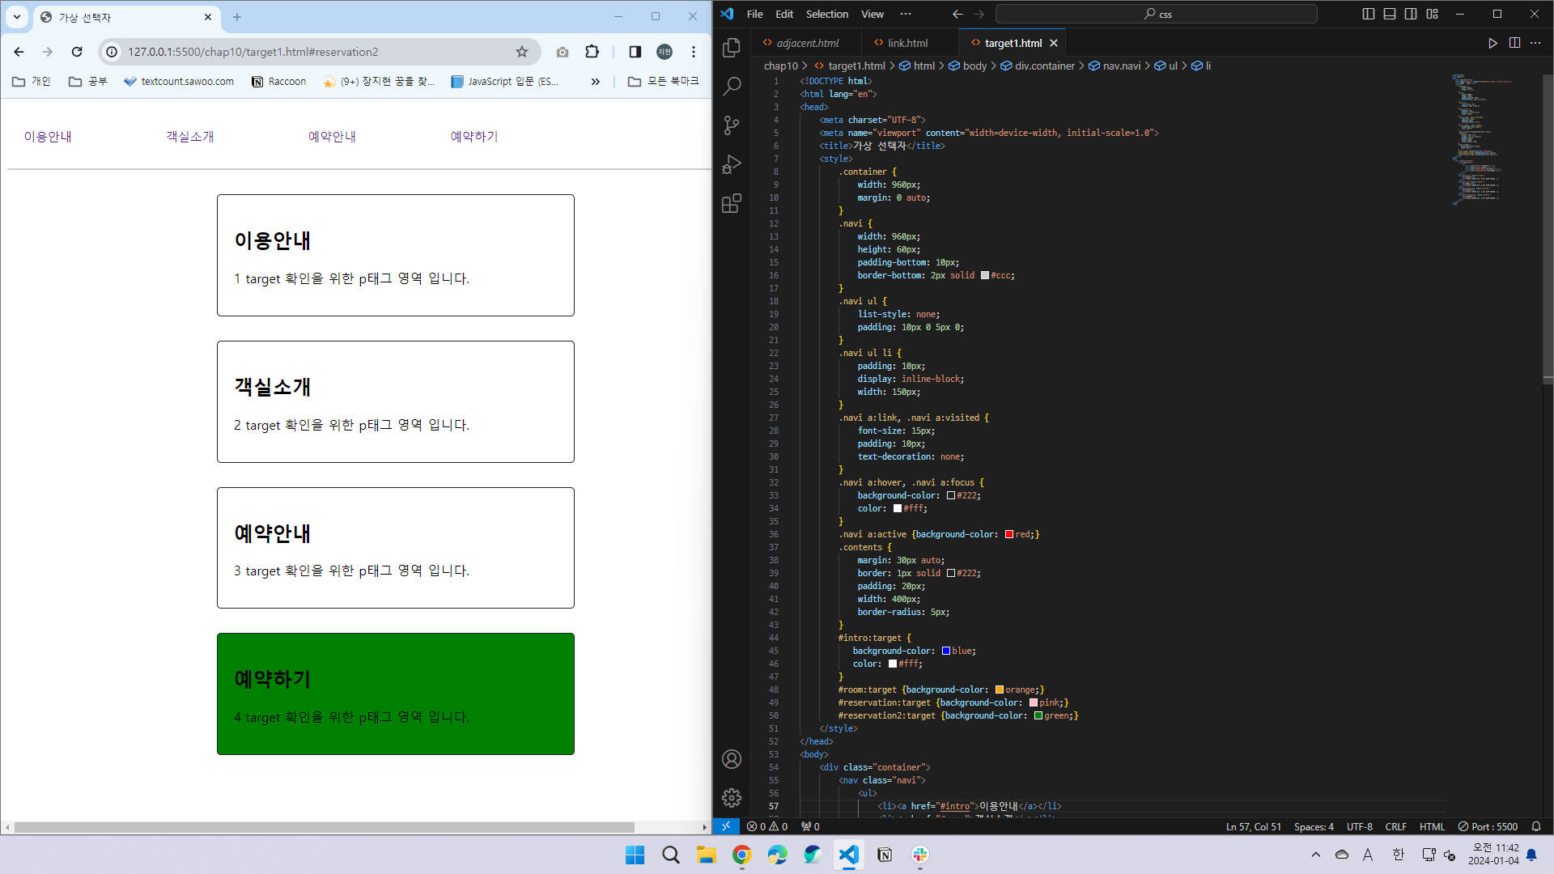Click the 이용안내 navigation link on page

coord(48,135)
